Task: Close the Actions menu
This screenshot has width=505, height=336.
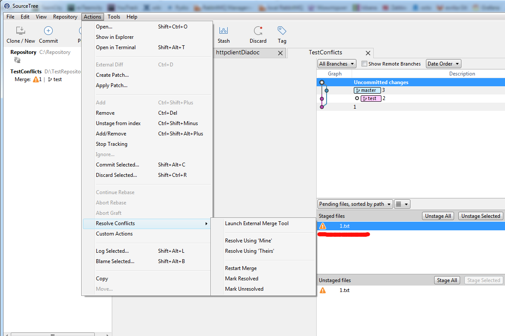Action: 92,17
